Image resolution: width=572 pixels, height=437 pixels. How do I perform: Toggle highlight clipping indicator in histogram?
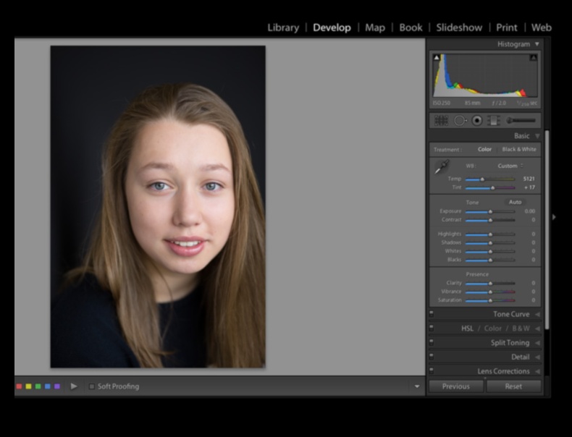pos(534,58)
